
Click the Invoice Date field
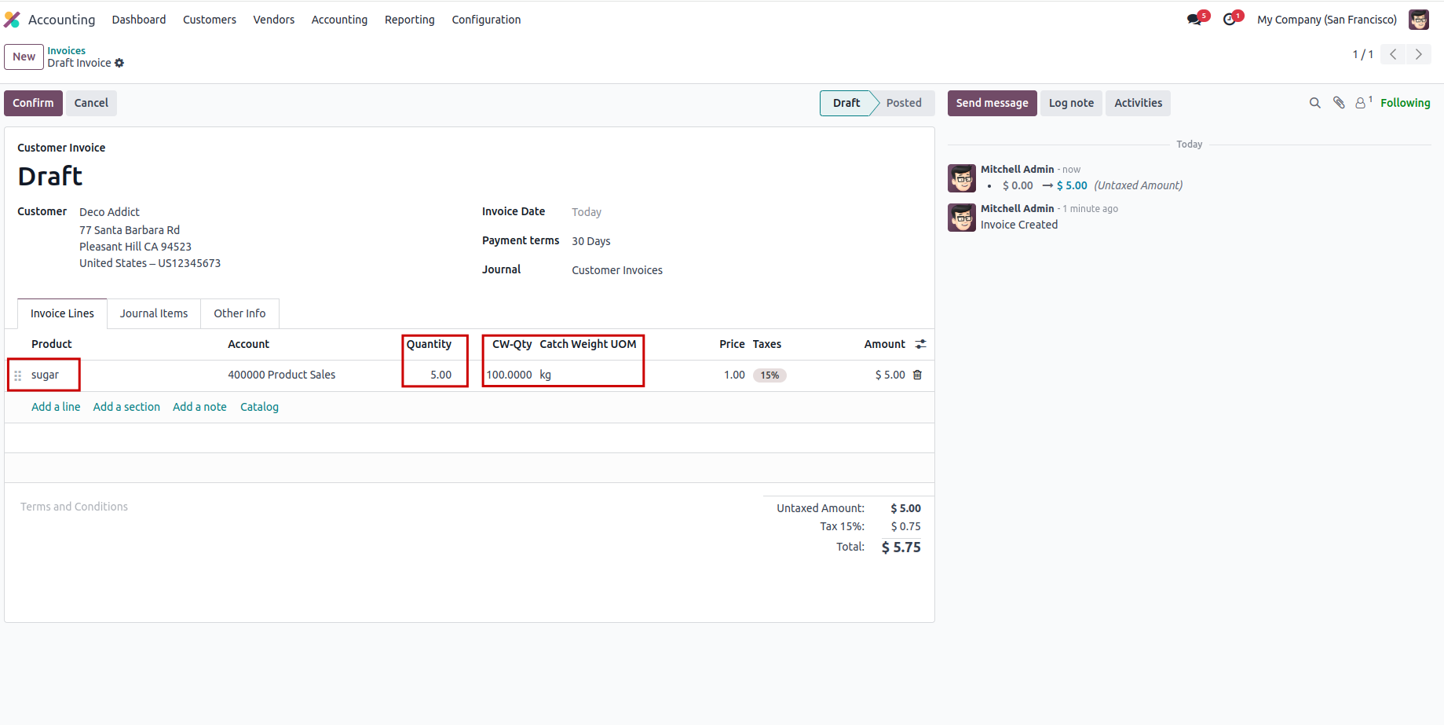(x=586, y=212)
